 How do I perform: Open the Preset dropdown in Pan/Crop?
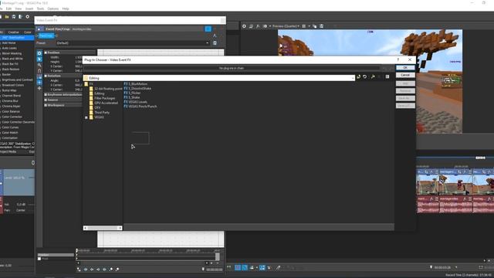[208, 43]
